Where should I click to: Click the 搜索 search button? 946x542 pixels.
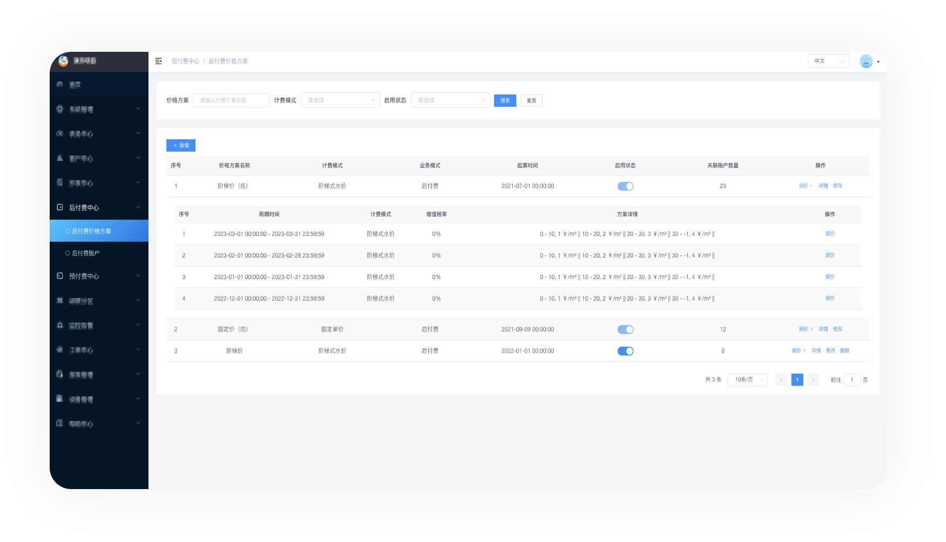pos(505,100)
